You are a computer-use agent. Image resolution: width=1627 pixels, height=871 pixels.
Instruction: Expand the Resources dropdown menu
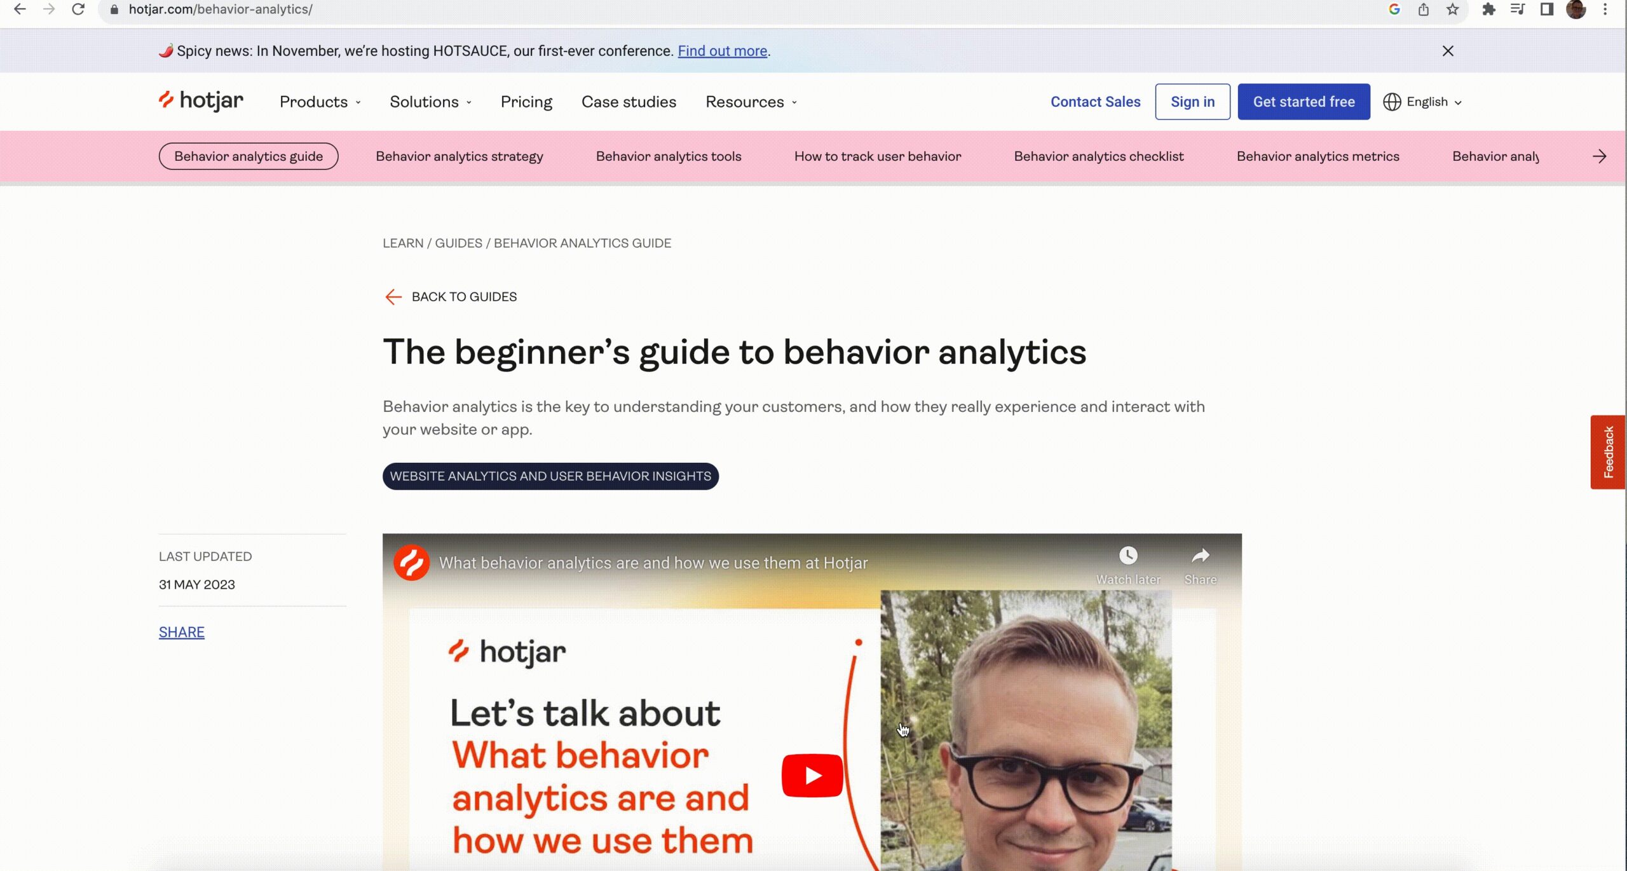pos(751,102)
